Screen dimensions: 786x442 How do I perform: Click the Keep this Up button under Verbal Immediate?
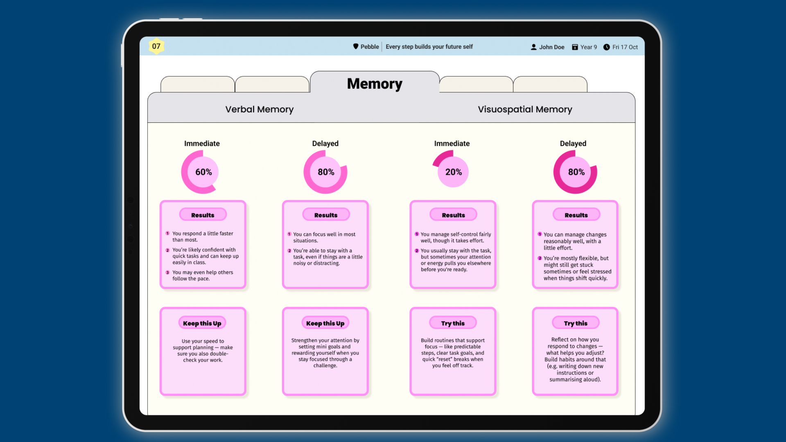click(x=202, y=323)
